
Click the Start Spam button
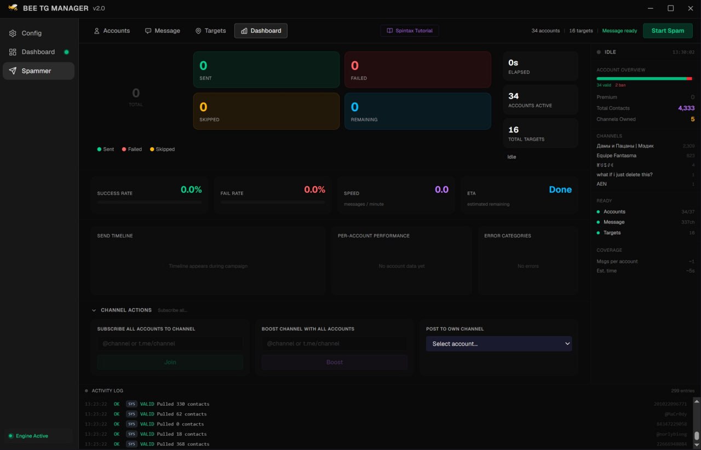pyautogui.click(x=668, y=31)
